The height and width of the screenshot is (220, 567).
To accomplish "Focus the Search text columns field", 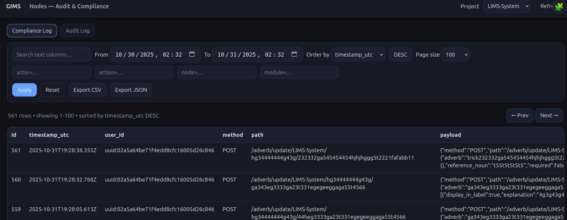I will click(x=52, y=54).
